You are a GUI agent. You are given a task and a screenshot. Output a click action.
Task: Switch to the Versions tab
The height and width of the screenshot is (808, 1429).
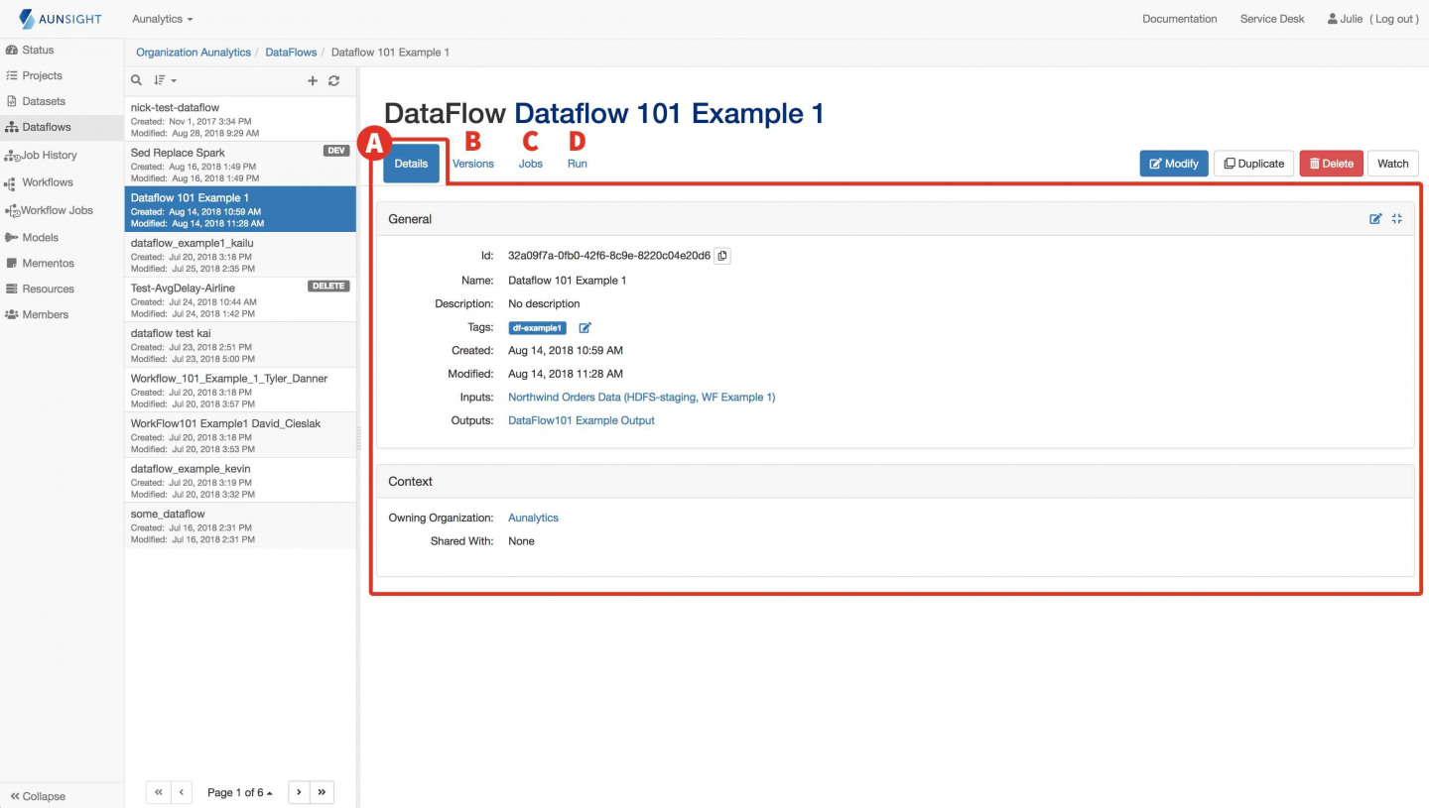tap(473, 164)
